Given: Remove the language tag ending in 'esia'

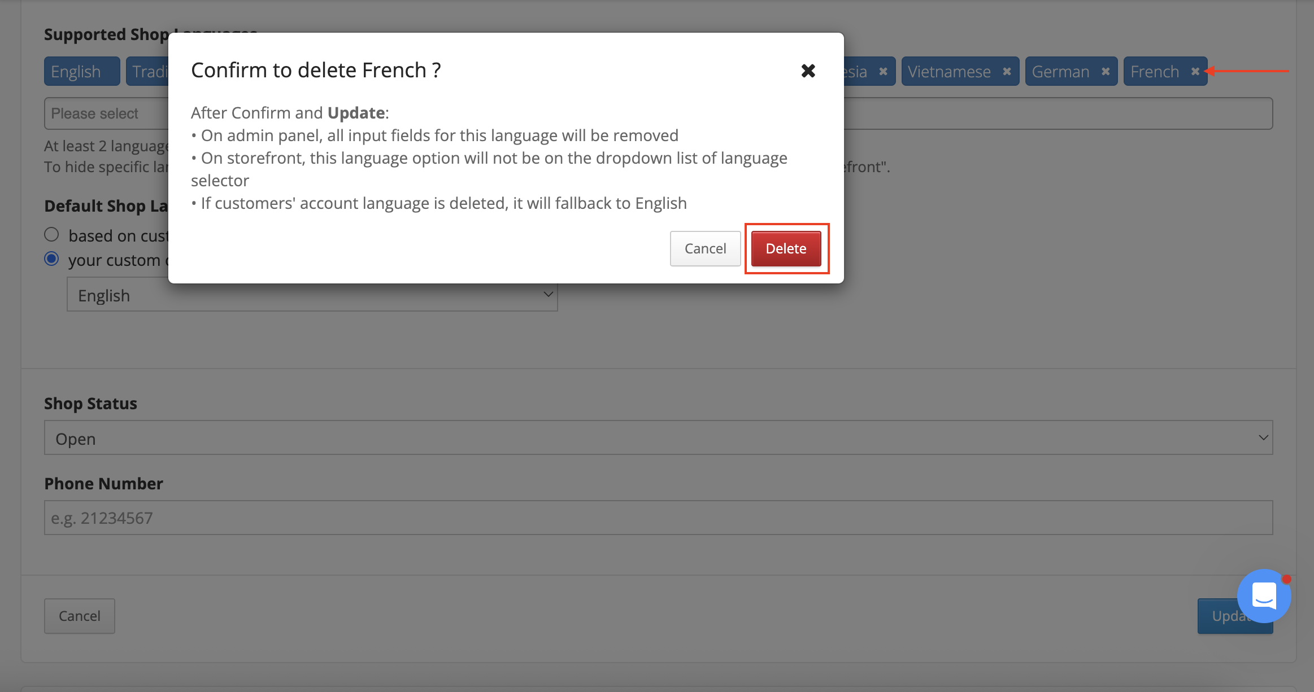Looking at the screenshot, I should [x=883, y=72].
